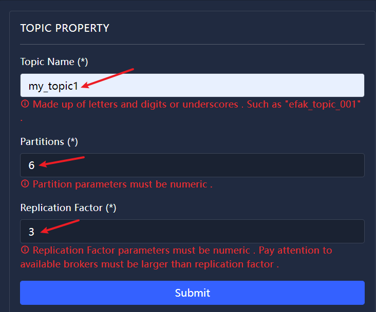Click the number 6 in Partitions field
Viewport: 376px width, 312px height.
(x=31, y=165)
